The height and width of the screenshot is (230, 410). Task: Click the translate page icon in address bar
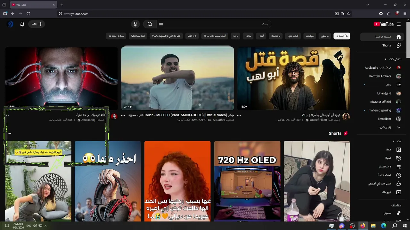[343, 14]
